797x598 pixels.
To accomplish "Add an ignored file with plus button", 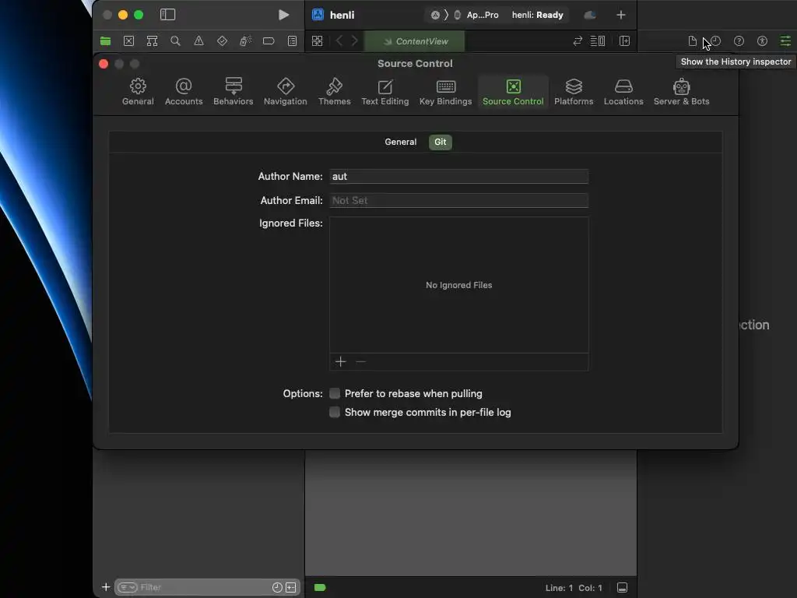I will (341, 361).
